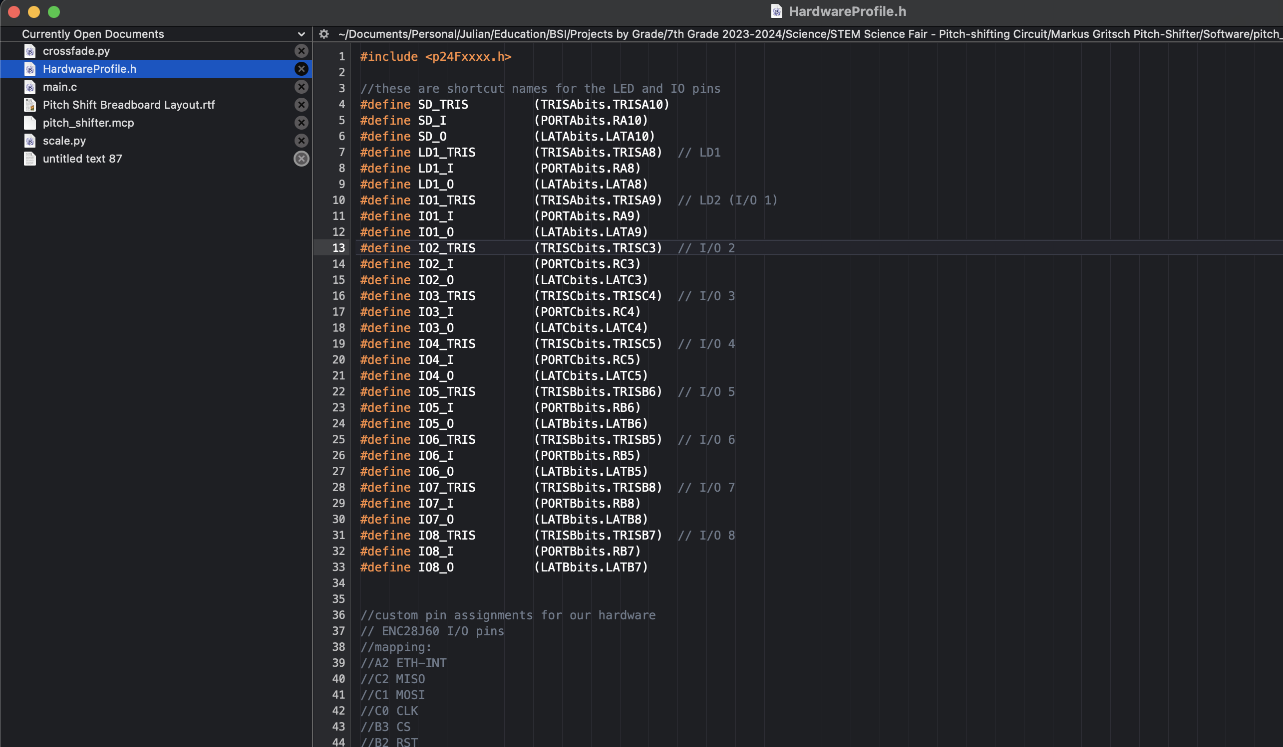This screenshot has width=1283, height=747.
Task: Click the RTF file icon beside Pitch Shift Breadboard Layout
Action: pos(30,105)
